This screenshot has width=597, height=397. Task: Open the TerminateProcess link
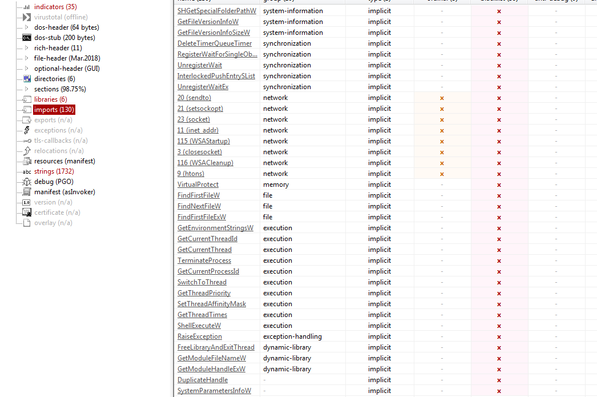coord(204,260)
